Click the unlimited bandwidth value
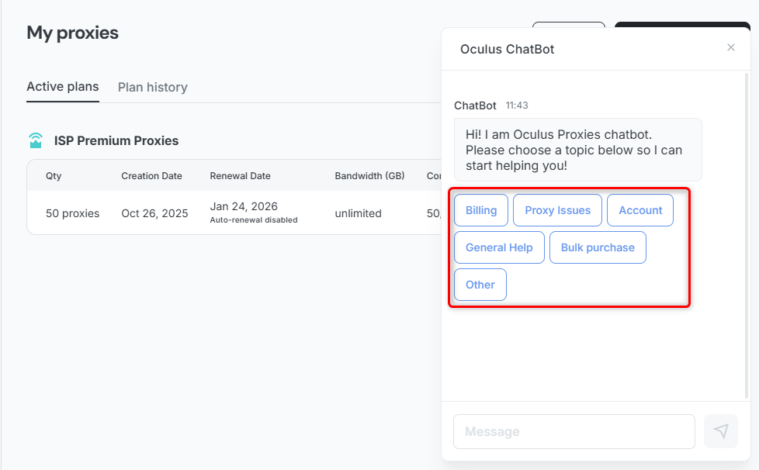The image size is (759, 470). tap(359, 213)
